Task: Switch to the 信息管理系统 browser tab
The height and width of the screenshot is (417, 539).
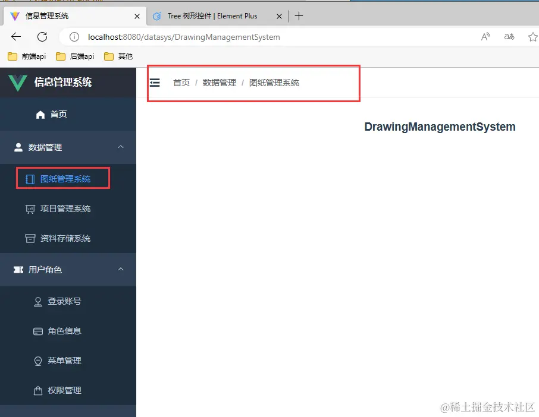Action: [75, 16]
